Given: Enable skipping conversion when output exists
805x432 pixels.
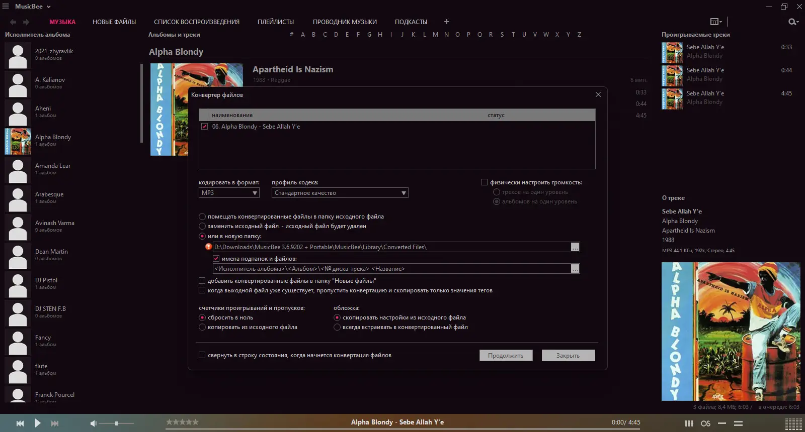Looking at the screenshot, I should click(202, 290).
